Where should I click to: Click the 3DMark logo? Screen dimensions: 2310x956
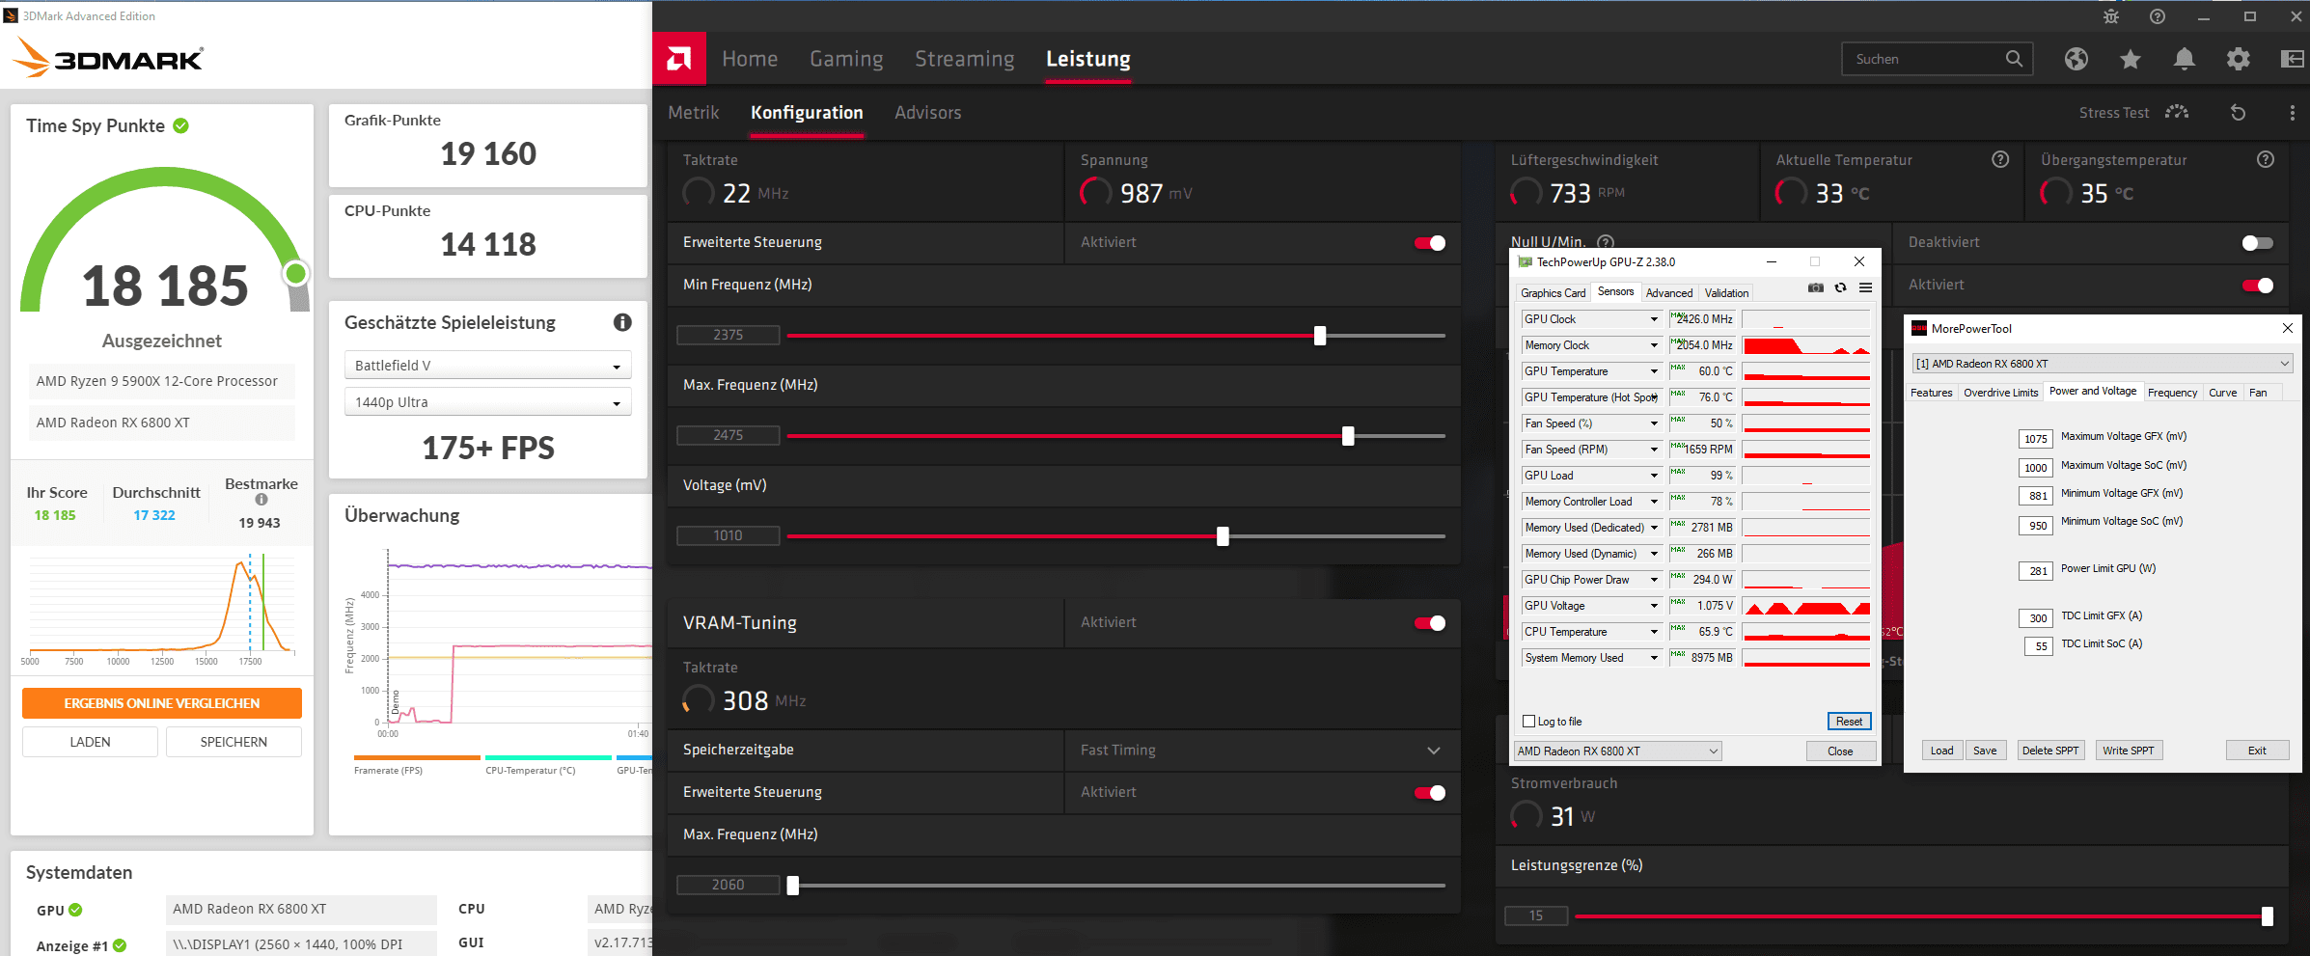point(108,58)
